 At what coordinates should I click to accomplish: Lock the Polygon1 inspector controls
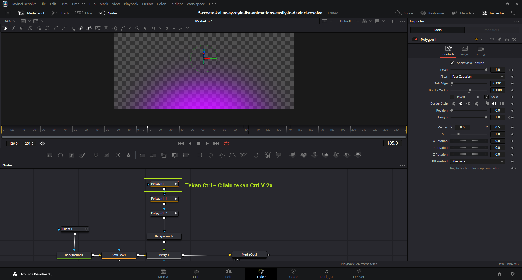[x=507, y=39]
